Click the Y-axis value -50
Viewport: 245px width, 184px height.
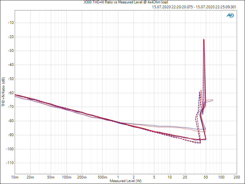[11, 79]
